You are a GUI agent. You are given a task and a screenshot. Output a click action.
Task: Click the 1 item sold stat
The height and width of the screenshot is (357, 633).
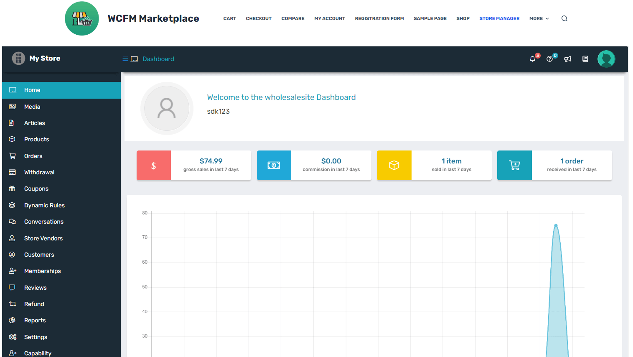click(452, 161)
